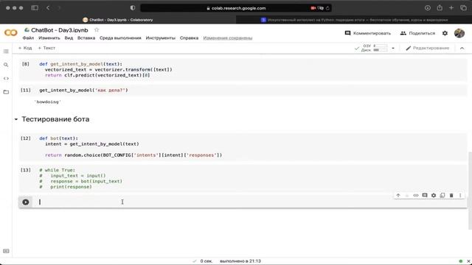Image resolution: width=472 pixels, height=265 pixels.
Task: Open cell editor settings gear
Action: [434, 195]
